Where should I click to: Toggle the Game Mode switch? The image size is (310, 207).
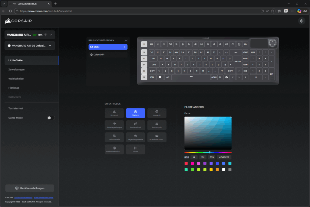pyautogui.click(x=51, y=118)
